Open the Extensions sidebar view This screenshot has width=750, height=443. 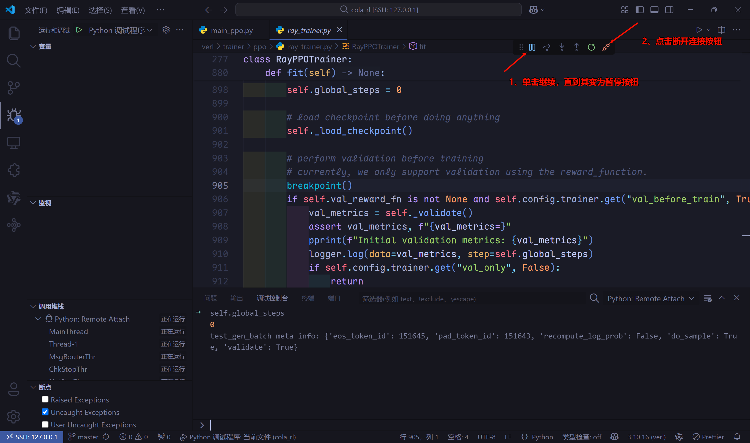(x=14, y=171)
